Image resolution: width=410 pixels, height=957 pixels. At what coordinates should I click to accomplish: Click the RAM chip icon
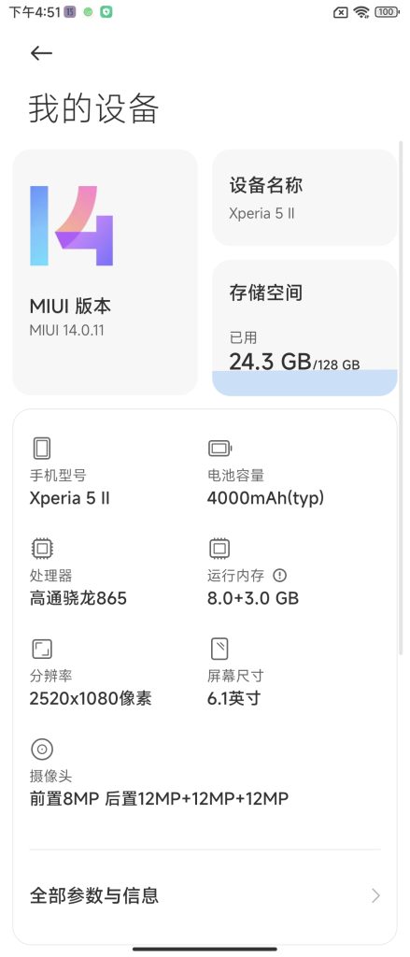[x=219, y=548]
